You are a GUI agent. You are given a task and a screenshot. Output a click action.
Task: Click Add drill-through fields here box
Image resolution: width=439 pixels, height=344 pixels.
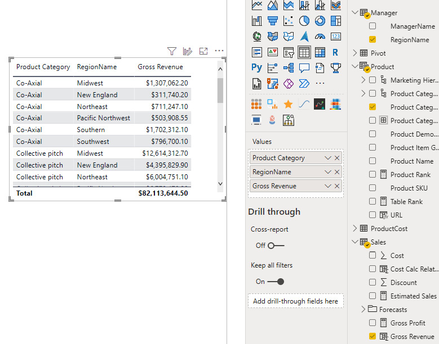click(295, 301)
